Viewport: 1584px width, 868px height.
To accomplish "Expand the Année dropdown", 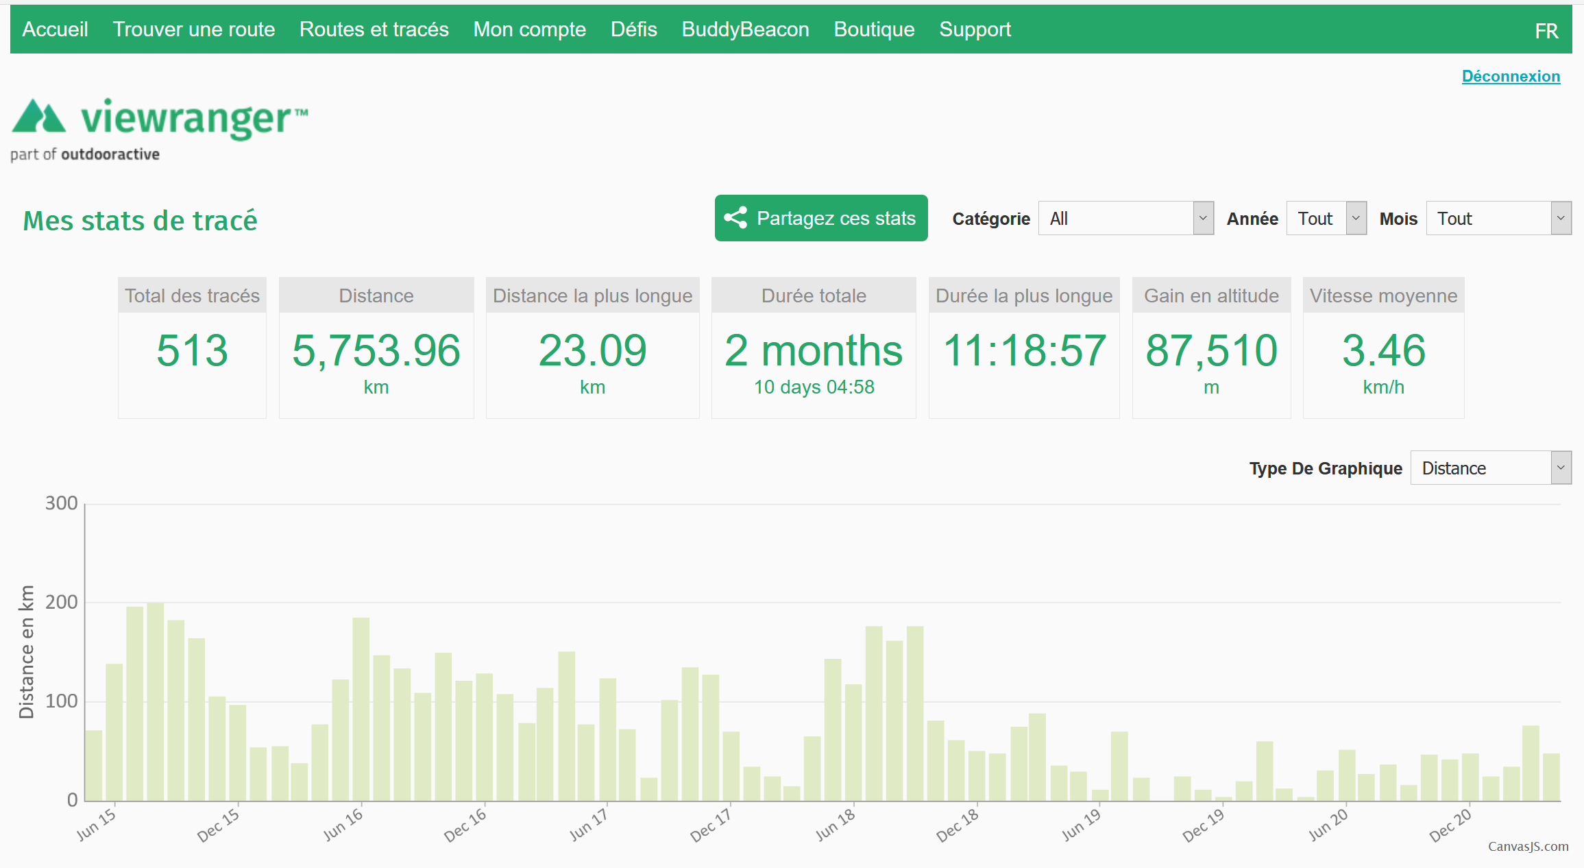I will click(1326, 218).
